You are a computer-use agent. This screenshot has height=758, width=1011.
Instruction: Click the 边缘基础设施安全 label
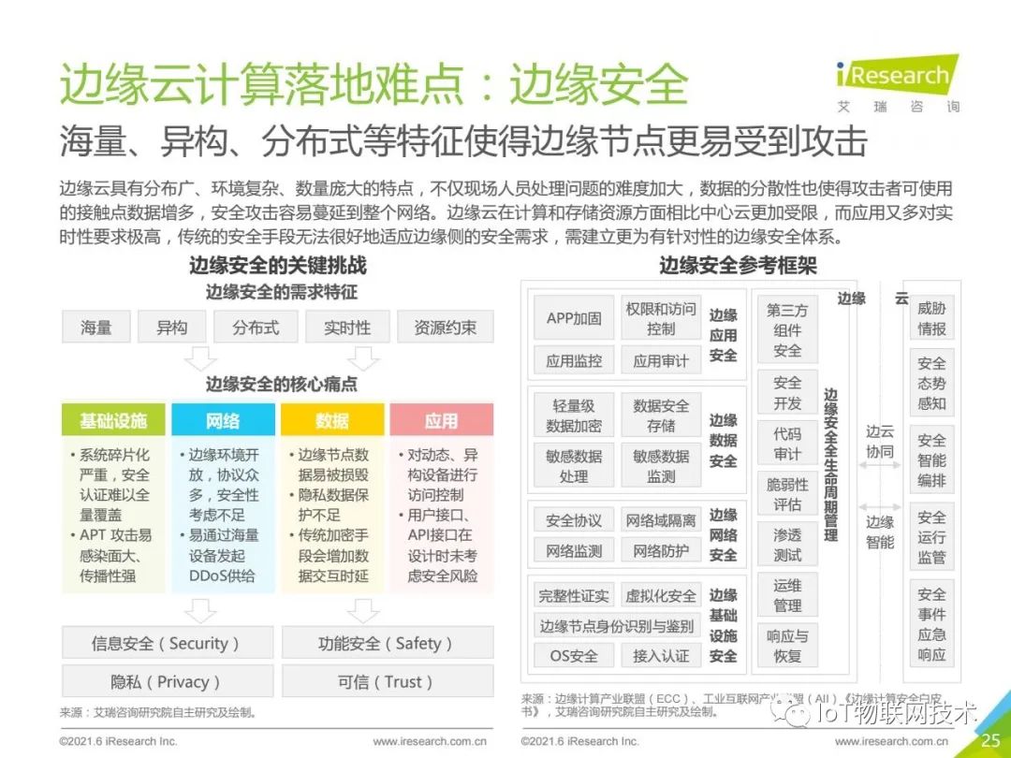click(723, 625)
